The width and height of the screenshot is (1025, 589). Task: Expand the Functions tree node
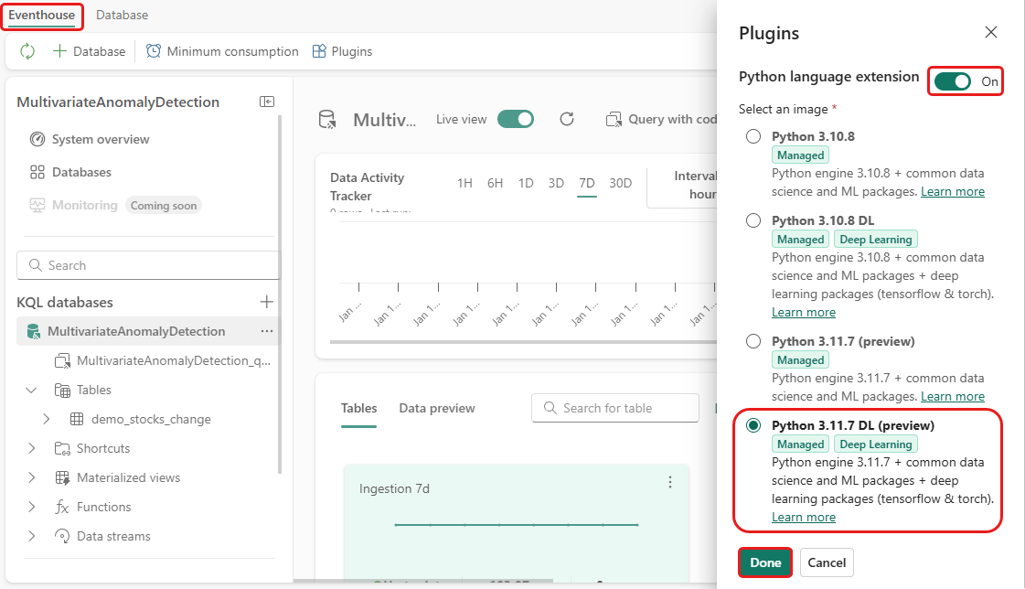(32, 507)
